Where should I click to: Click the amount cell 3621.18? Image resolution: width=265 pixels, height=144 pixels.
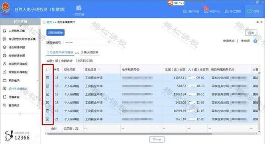(x=181, y=119)
